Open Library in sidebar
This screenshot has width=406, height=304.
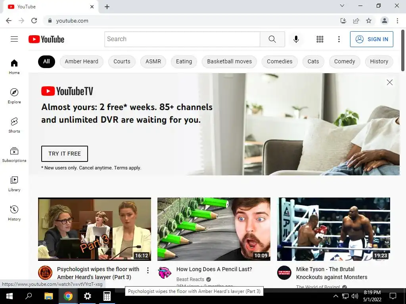[14, 184]
